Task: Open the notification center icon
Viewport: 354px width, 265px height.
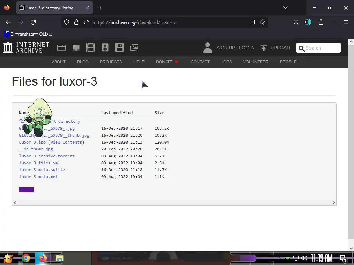Action: click(x=343, y=258)
